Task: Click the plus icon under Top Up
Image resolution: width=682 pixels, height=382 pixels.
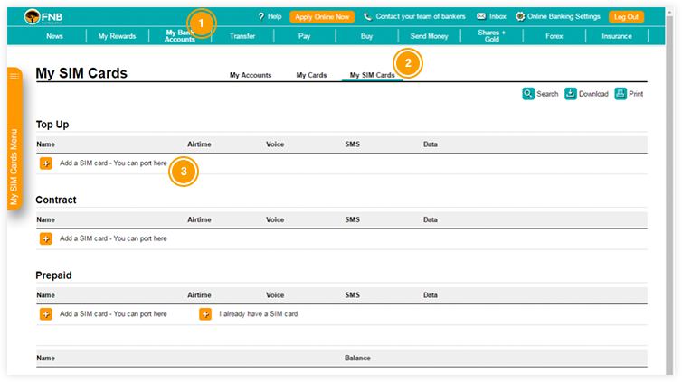Action: (45, 163)
